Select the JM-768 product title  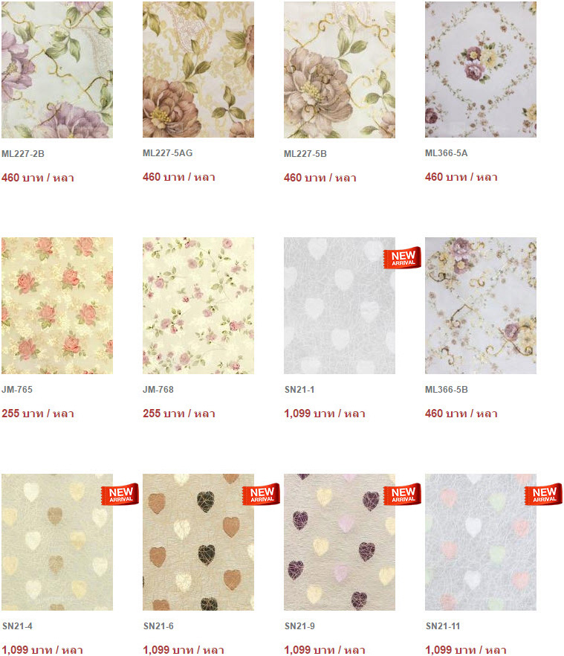[x=158, y=390]
